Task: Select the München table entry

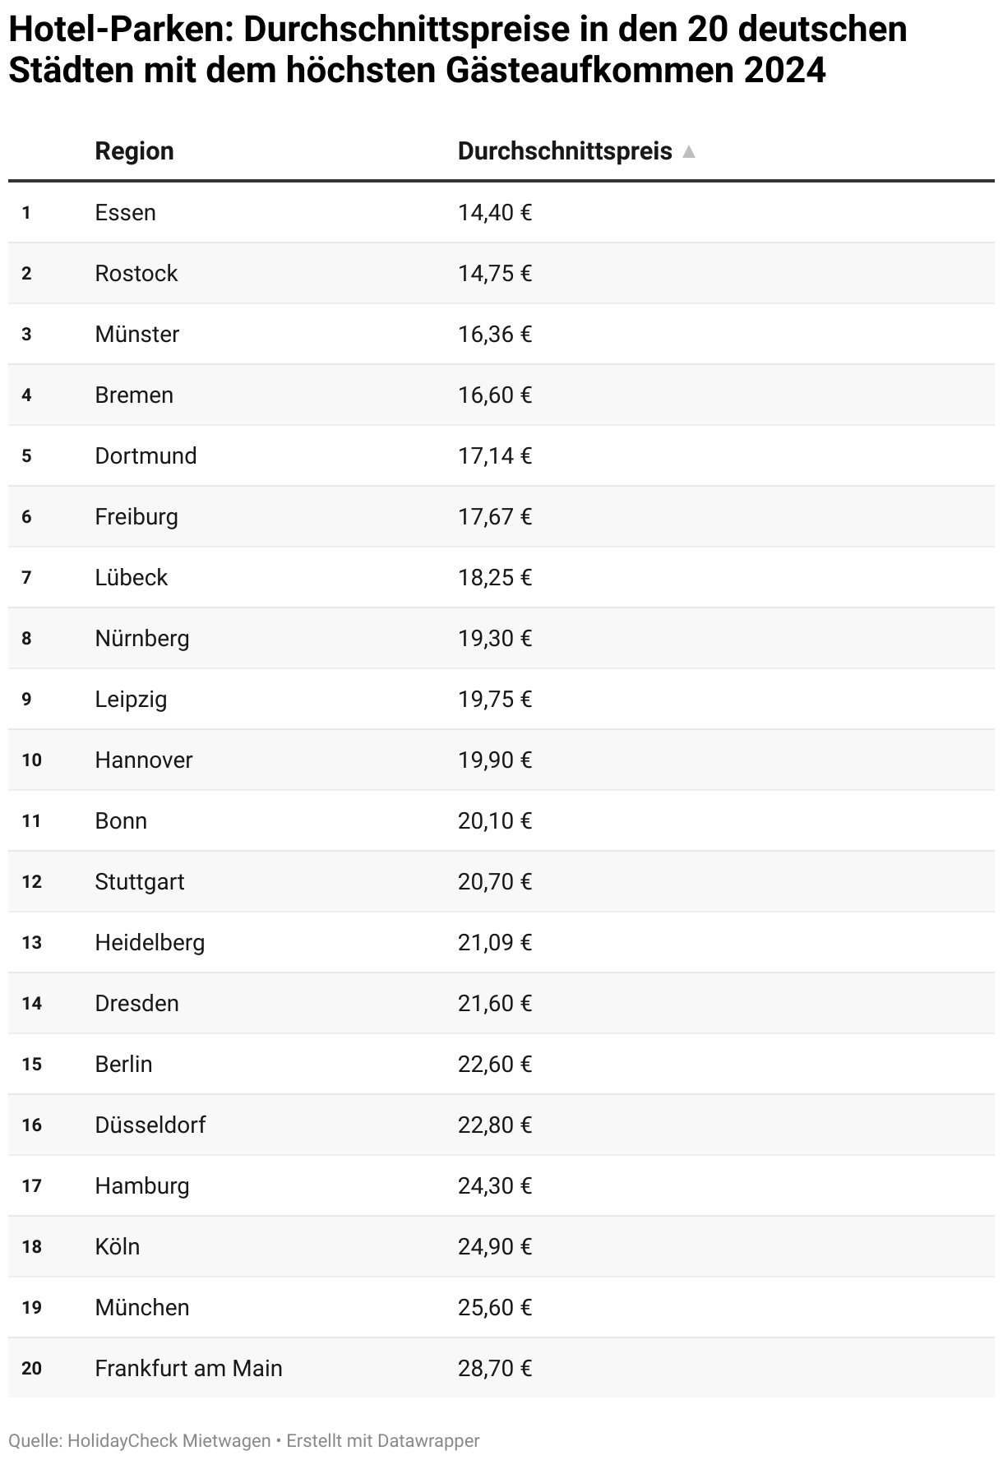Action: 141,1308
